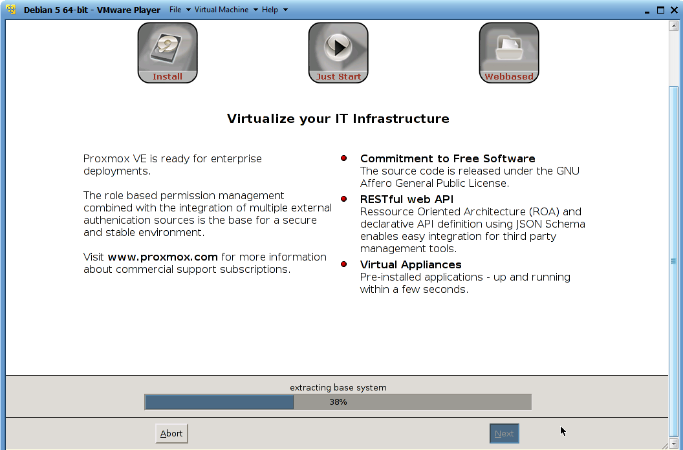Expand the Help dropdown arrow
The image size is (683, 450).
[285, 10]
